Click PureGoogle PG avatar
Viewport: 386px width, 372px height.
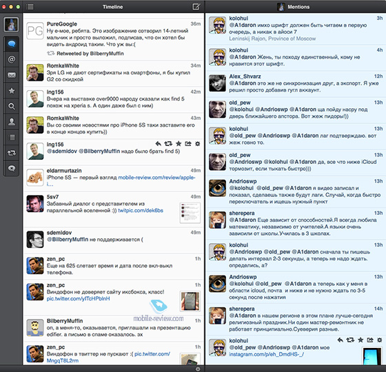point(35,31)
